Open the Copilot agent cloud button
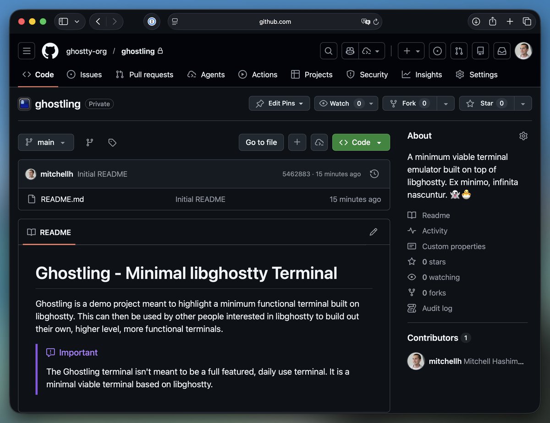This screenshot has width=550, height=423. 319,142
